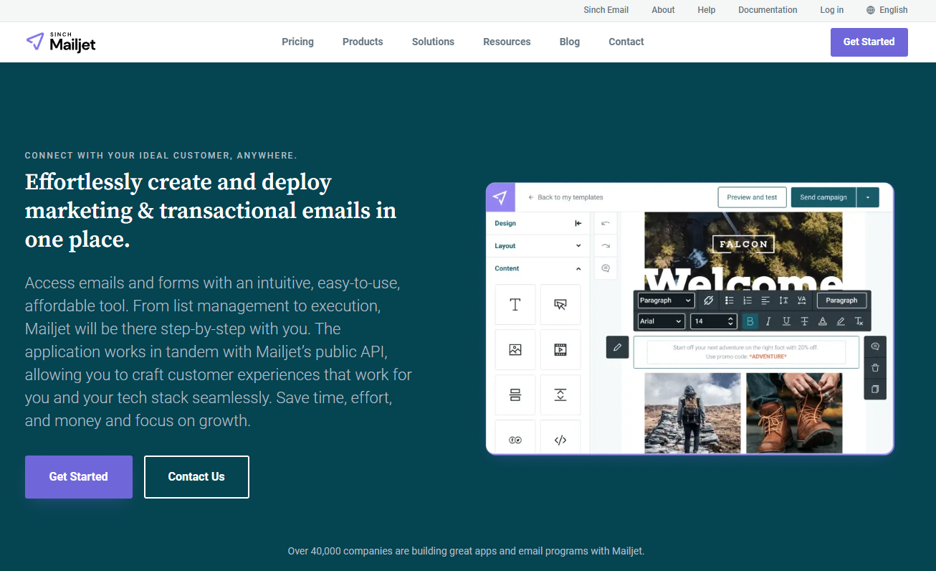Image resolution: width=936 pixels, height=571 pixels.
Task: Click the duplicate block icon
Action: pos(875,390)
